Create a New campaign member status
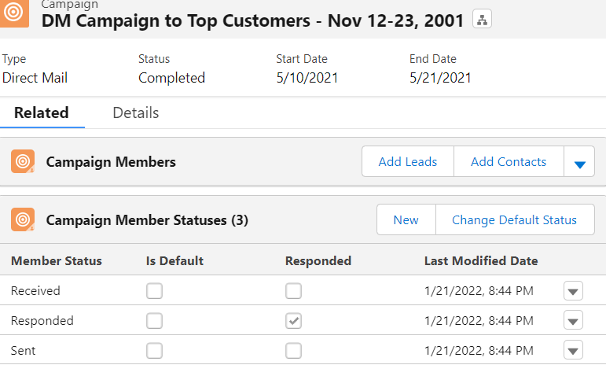606x365 pixels. tap(406, 219)
